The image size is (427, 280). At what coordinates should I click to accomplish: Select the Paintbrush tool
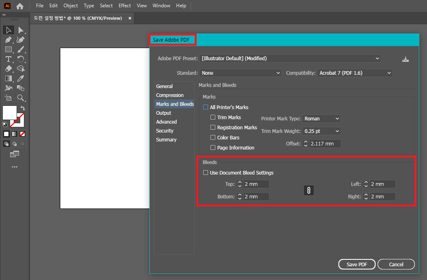tap(21, 49)
